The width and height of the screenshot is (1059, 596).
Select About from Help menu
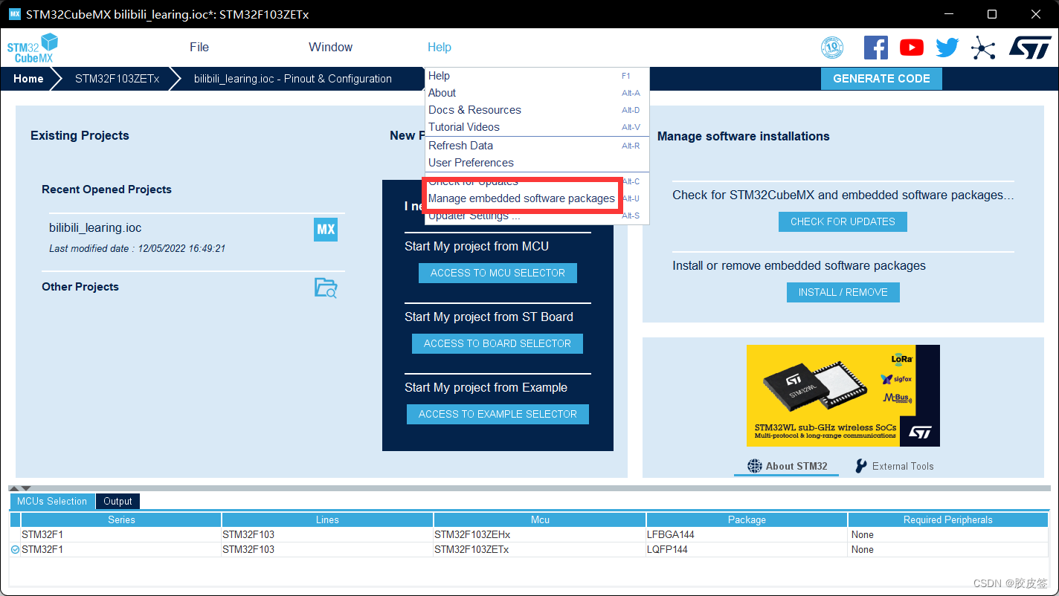[537, 93]
